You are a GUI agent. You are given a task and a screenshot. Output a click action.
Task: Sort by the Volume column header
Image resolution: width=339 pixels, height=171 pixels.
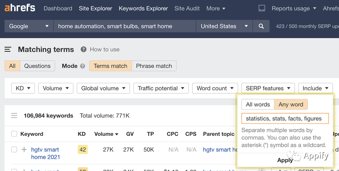pyautogui.click(x=106, y=134)
